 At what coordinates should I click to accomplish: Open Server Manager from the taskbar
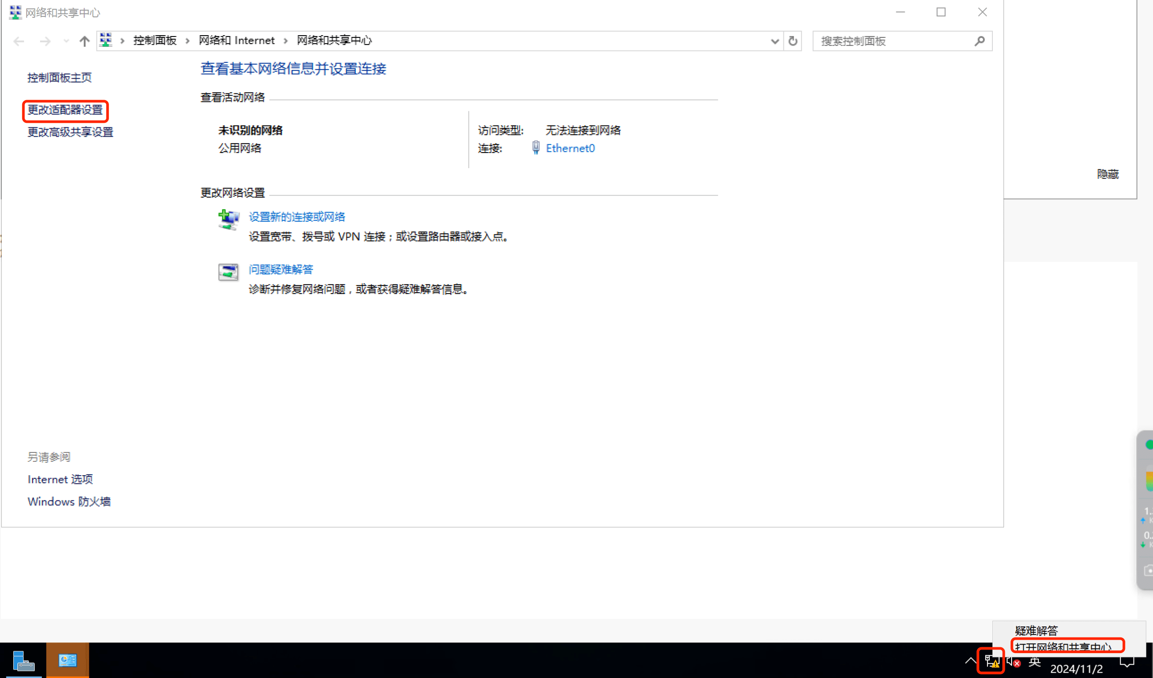(23, 661)
